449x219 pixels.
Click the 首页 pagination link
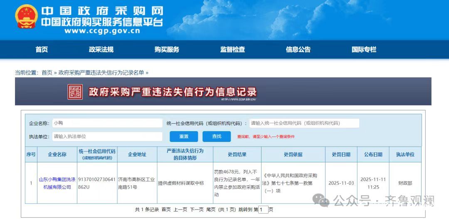166,209
